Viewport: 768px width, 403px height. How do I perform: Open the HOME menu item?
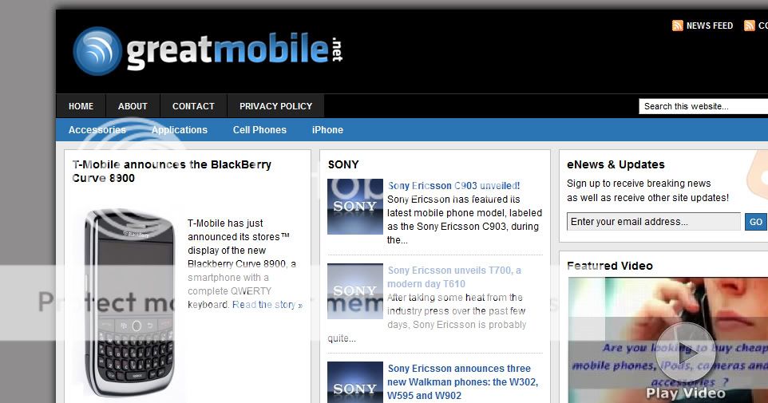pyautogui.click(x=81, y=106)
